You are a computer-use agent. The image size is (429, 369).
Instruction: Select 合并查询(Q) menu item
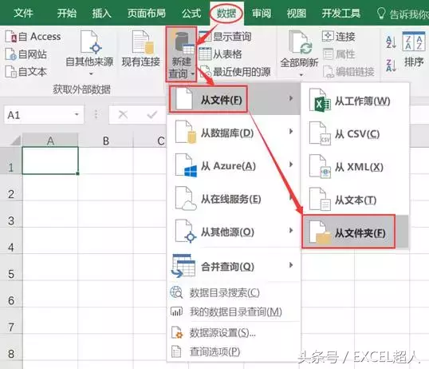click(234, 266)
